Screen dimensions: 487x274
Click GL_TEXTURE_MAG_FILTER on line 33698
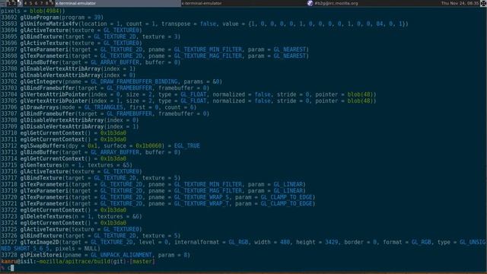pos(208,56)
